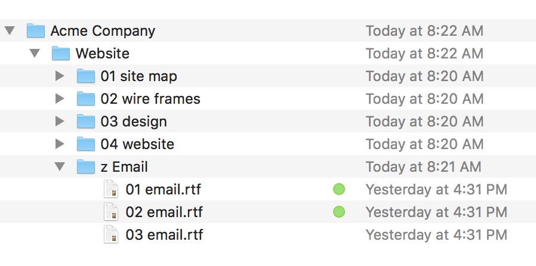Expand the 01 site map folder
This screenshot has height=266, width=536.
coord(60,76)
